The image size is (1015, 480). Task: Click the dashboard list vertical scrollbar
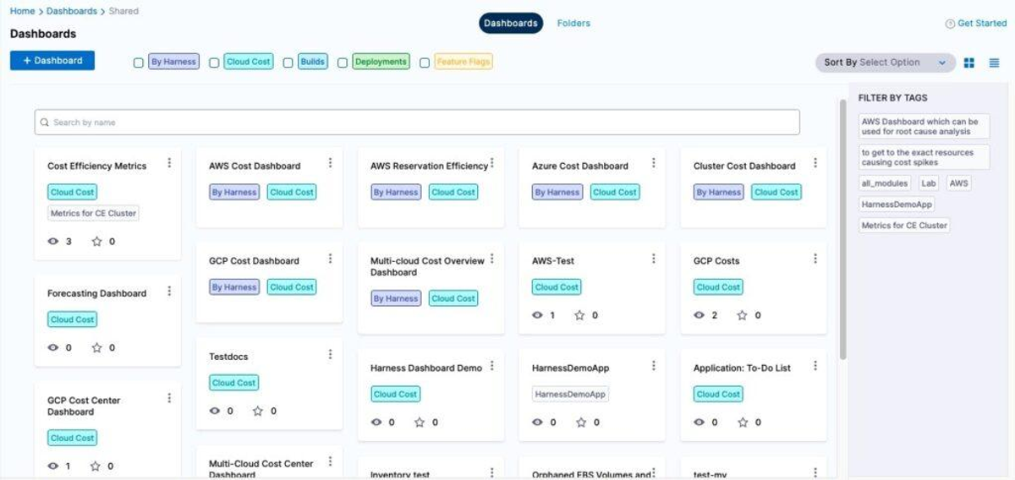click(x=842, y=228)
